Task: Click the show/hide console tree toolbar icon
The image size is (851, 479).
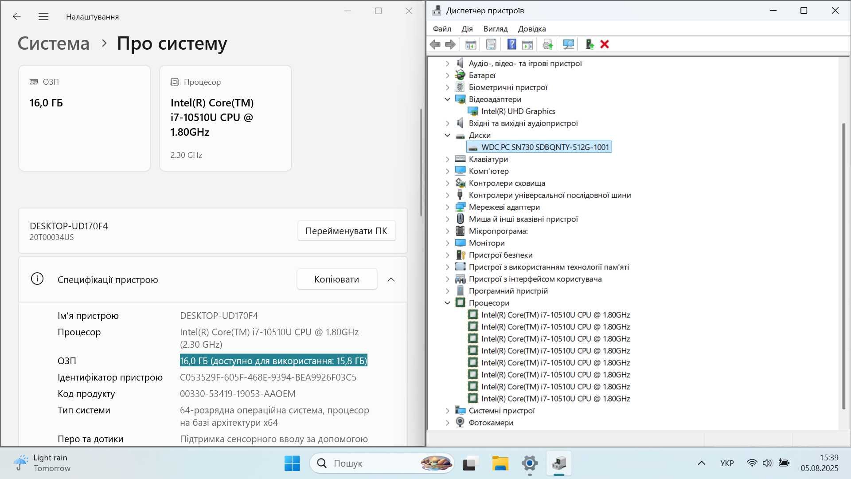Action: (471, 44)
